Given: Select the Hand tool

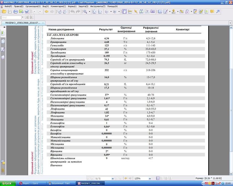Looking at the screenshot, I should (x=124, y=11).
